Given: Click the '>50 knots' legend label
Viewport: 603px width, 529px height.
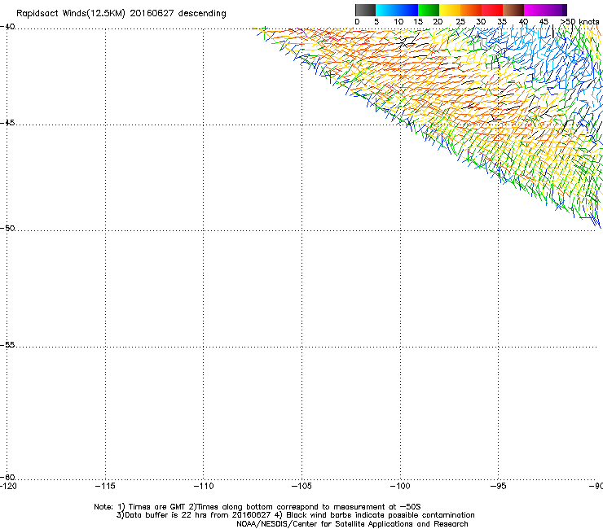Looking at the screenshot, I should 579,22.
